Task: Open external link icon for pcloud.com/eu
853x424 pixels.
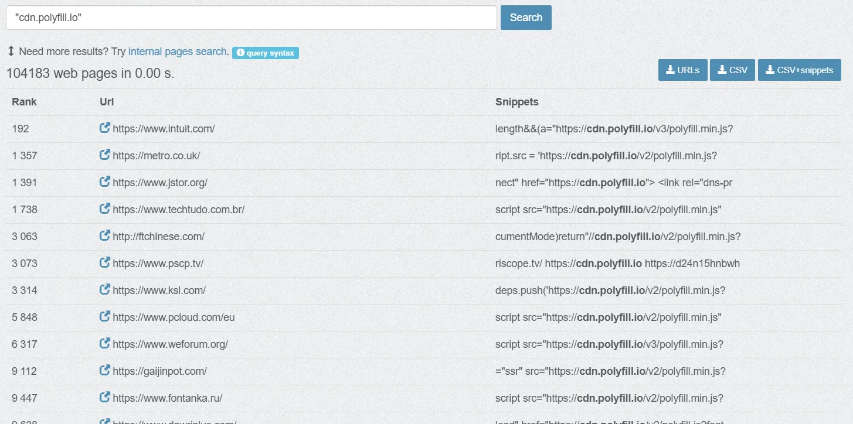Action: click(x=105, y=316)
